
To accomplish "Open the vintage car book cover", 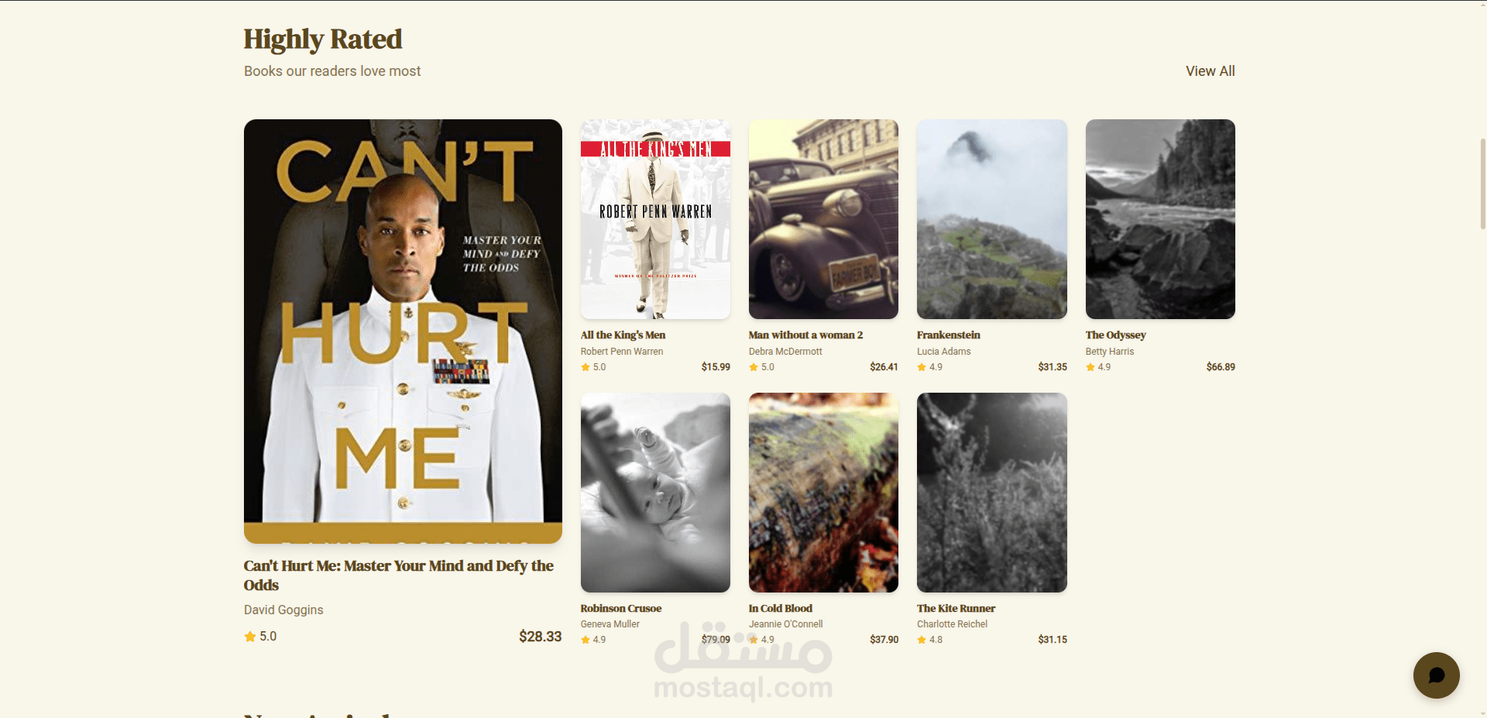I will [x=823, y=219].
